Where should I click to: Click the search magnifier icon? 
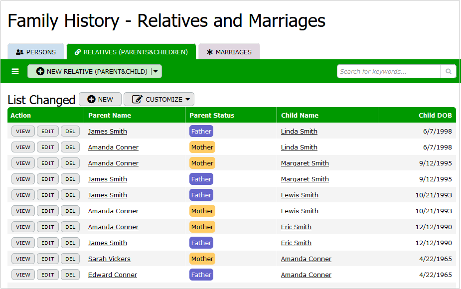point(449,71)
